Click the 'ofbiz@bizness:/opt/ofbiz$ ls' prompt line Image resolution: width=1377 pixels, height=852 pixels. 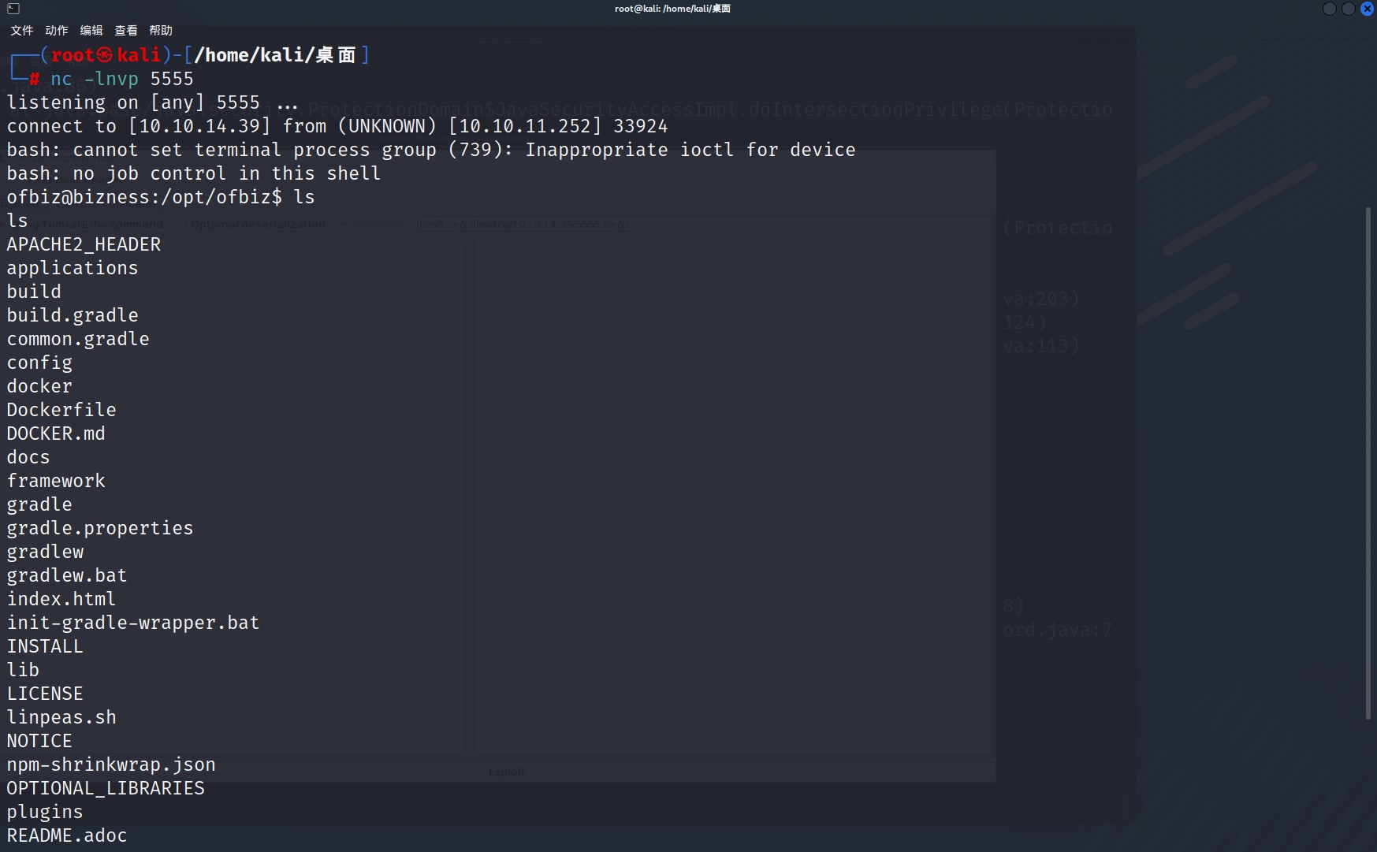[x=161, y=197]
